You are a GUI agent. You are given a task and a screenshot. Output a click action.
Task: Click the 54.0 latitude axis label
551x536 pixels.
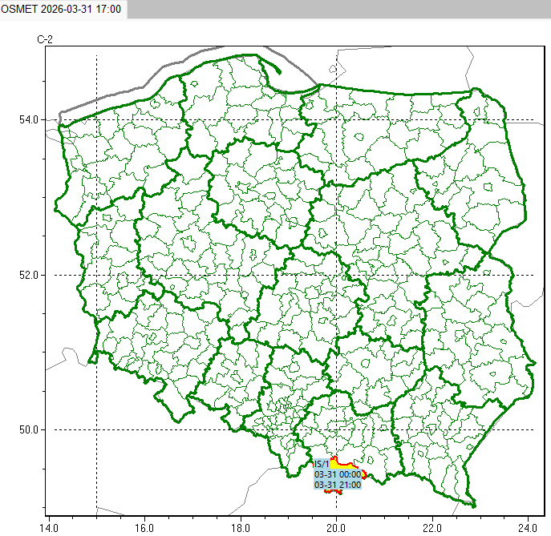[x=29, y=120]
